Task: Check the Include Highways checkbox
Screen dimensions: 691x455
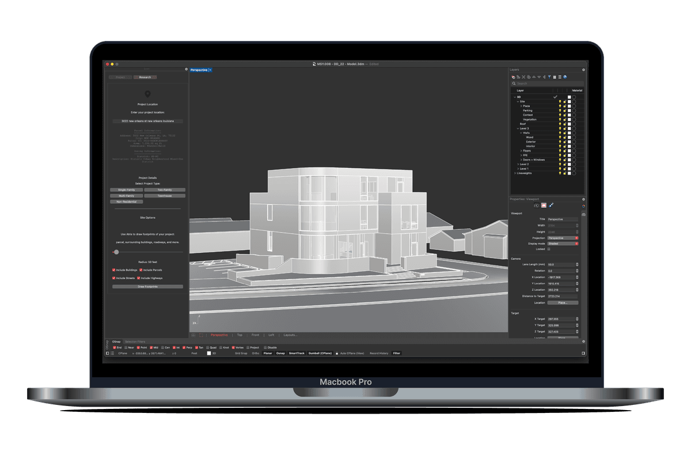Action: click(x=139, y=278)
